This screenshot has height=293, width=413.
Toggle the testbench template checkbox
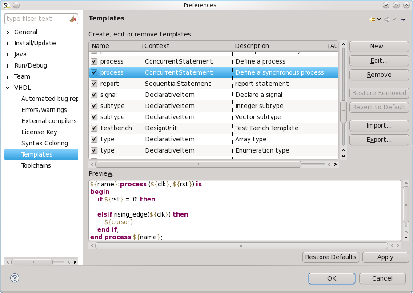point(94,128)
